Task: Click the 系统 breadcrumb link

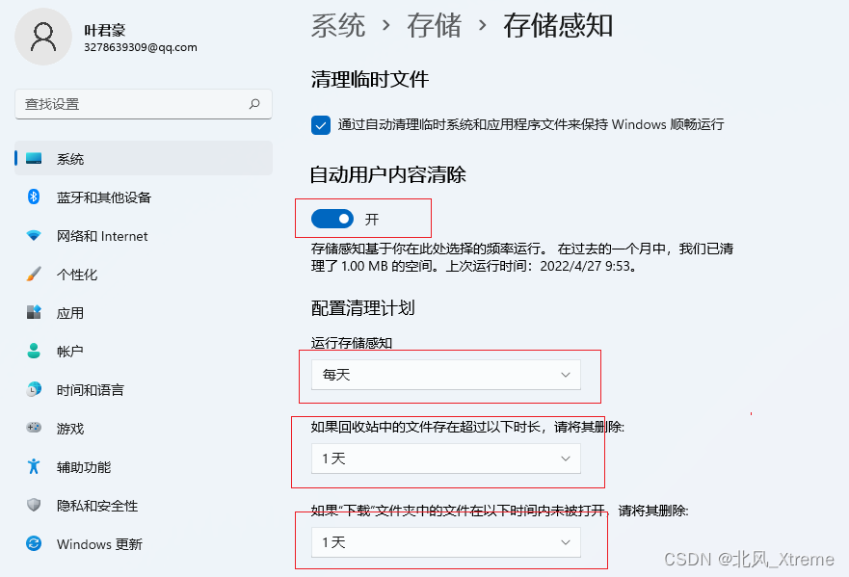Action: point(338,25)
